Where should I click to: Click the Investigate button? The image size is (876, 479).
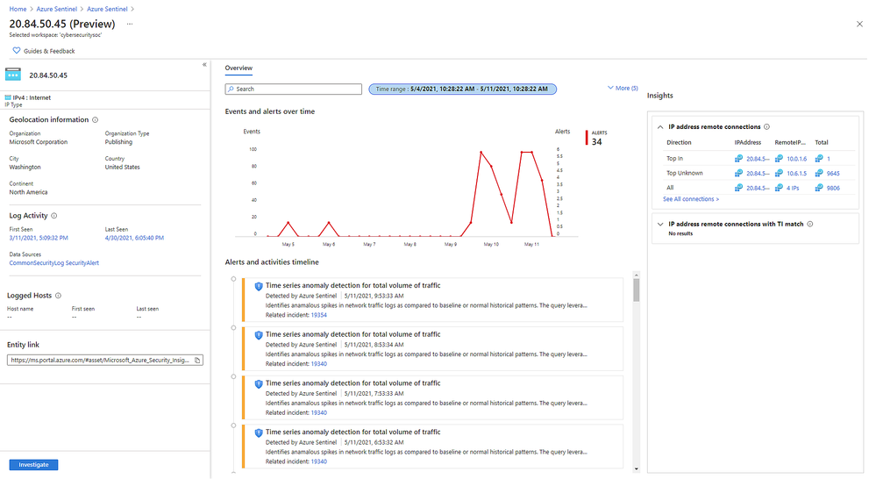[x=34, y=464]
